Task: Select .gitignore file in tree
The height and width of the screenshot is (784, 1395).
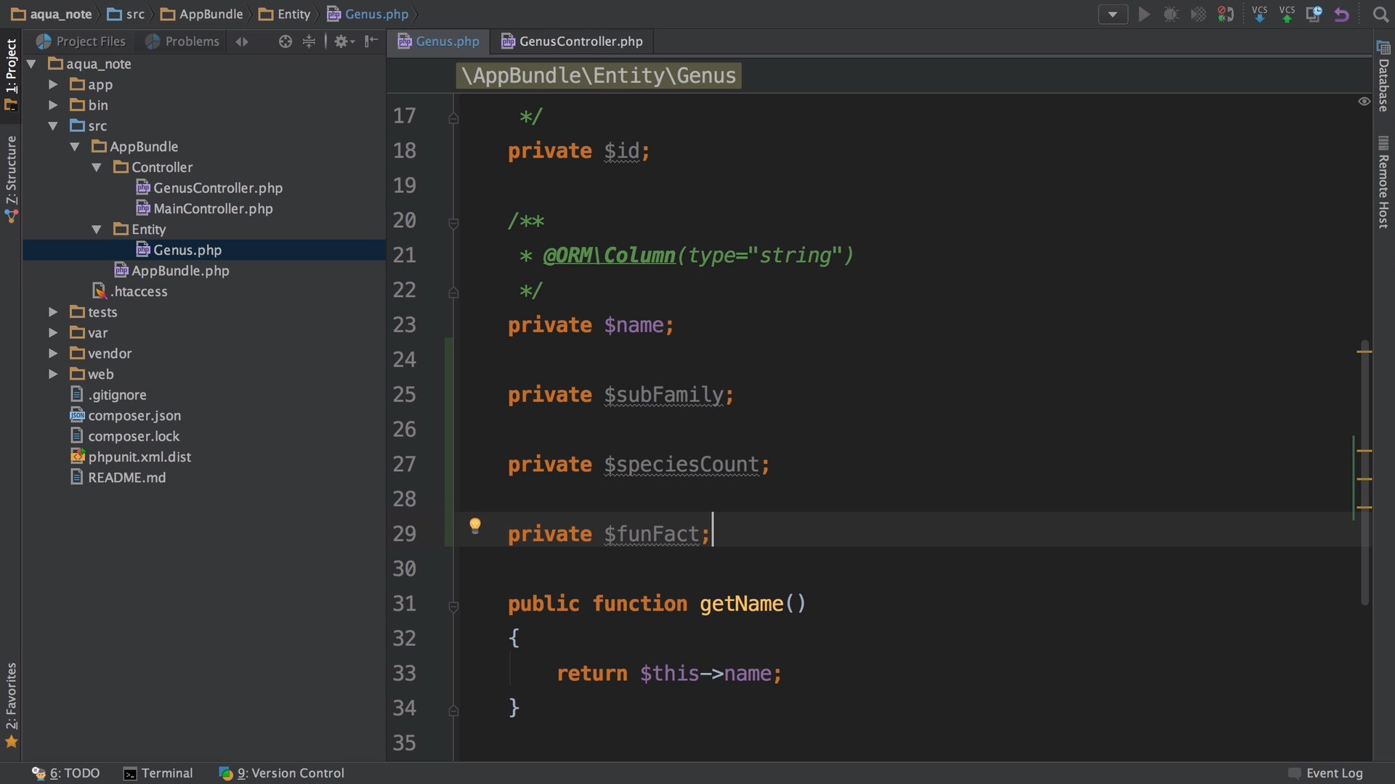Action: [x=108, y=395]
